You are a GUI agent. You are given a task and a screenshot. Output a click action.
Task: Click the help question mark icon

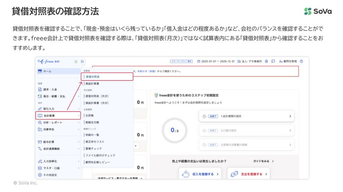301,62
